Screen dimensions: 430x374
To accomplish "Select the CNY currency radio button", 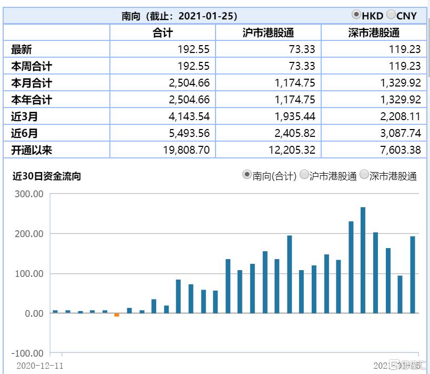I will 391,15.
